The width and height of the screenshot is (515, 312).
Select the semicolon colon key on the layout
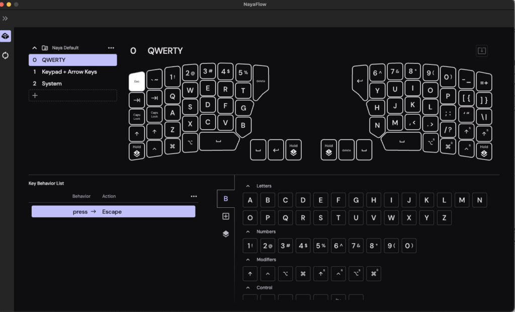448,113
